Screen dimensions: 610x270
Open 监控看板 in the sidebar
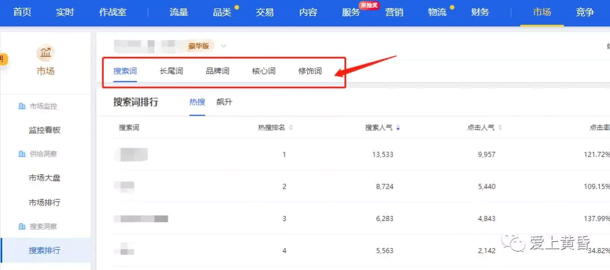click(45, 130)
